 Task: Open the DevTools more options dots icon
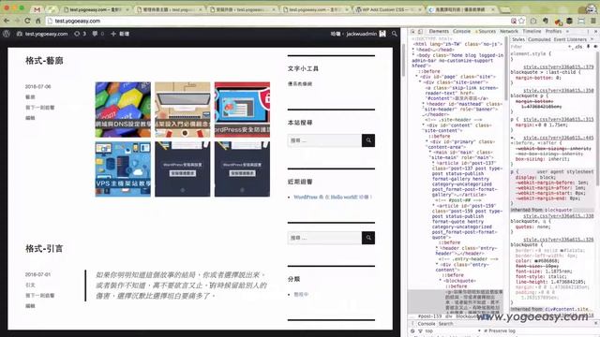[588, 31]
